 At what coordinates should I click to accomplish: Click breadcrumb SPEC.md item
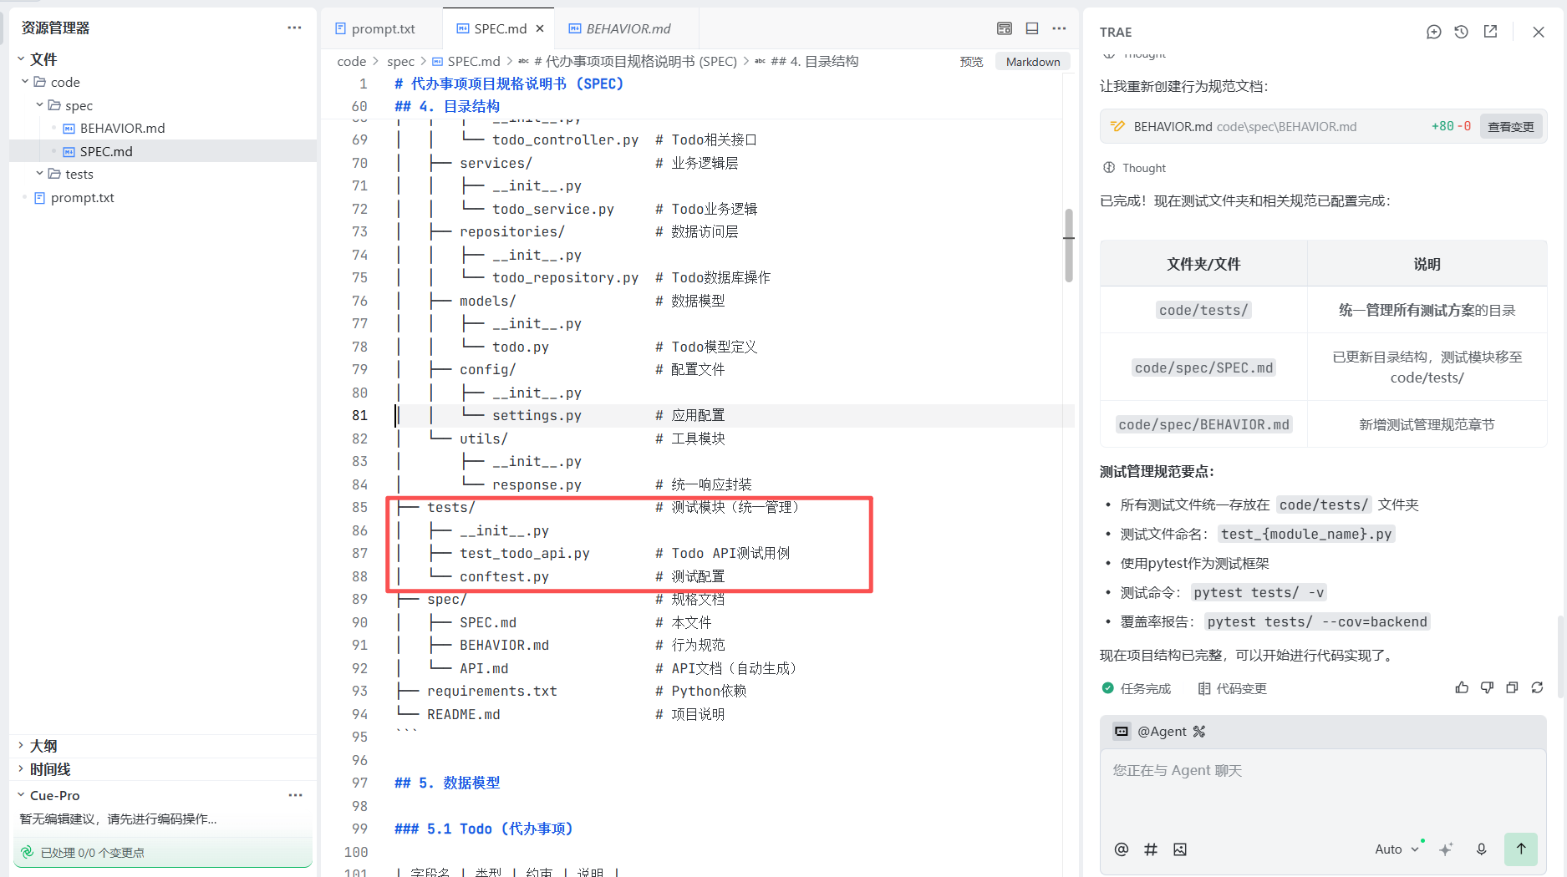click(473, 62)
